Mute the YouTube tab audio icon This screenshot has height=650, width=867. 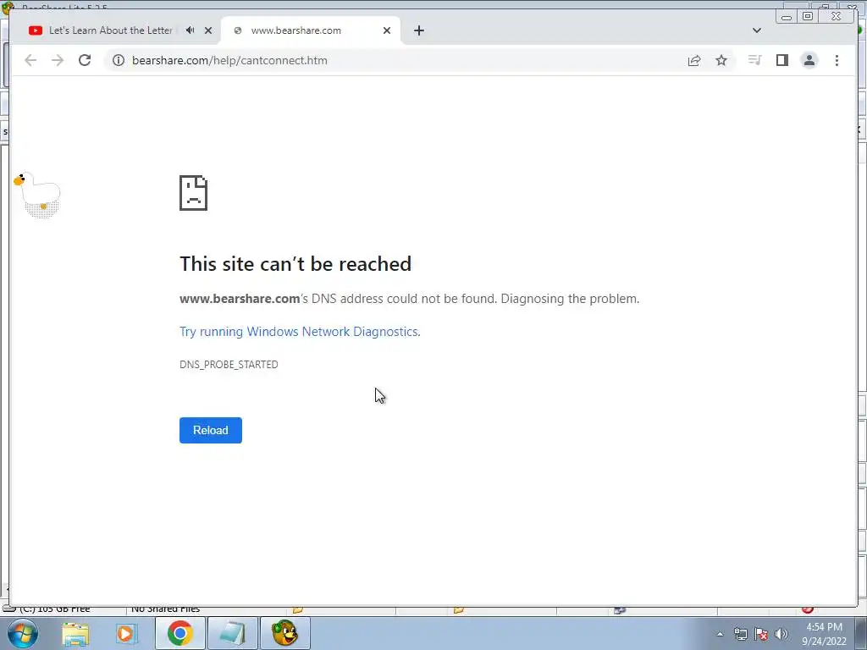coord(191,30)
